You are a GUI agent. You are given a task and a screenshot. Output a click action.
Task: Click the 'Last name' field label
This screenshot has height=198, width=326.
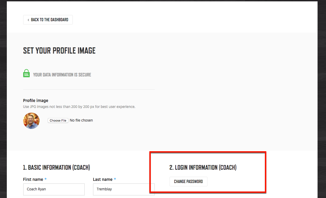(103, 179)
